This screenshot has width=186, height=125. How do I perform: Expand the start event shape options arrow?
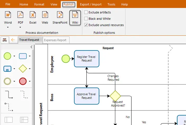pyautogui.click(x=14, y=56)
